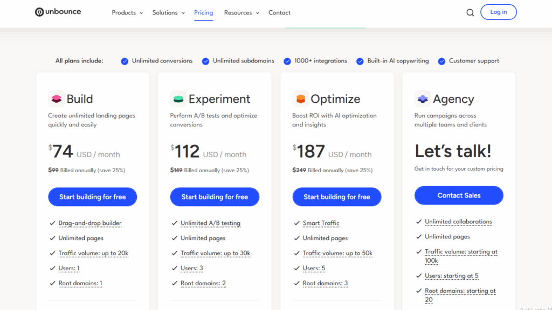The height and width of the screenshot is (310, 552).
Task: Open the Unlimited A/B testing feature link
Action: click(x=211, y=223)
